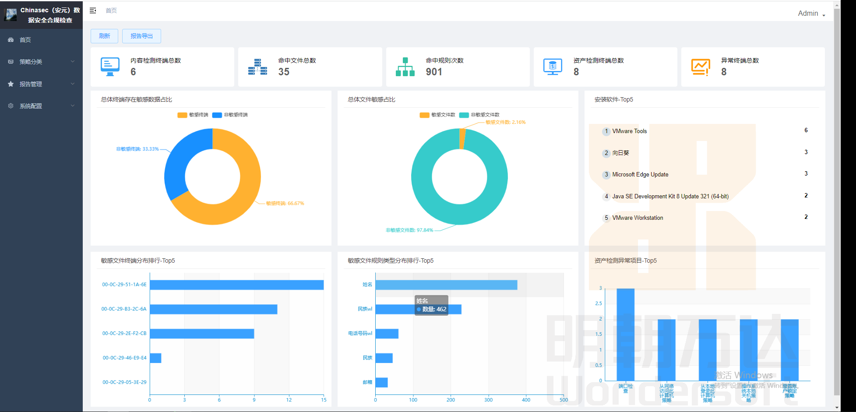Click the Chinasec logo image
The width and height of the screenshot is (856, 412).
pyautogui.click(x=11, y=15)
